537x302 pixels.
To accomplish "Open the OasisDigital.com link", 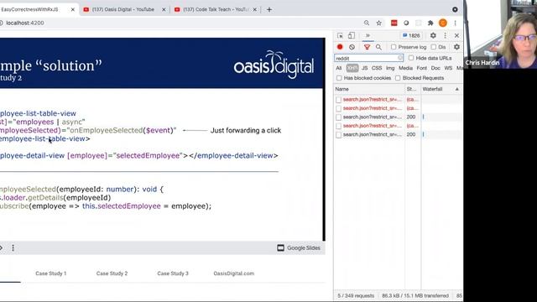I will point(234,273).
